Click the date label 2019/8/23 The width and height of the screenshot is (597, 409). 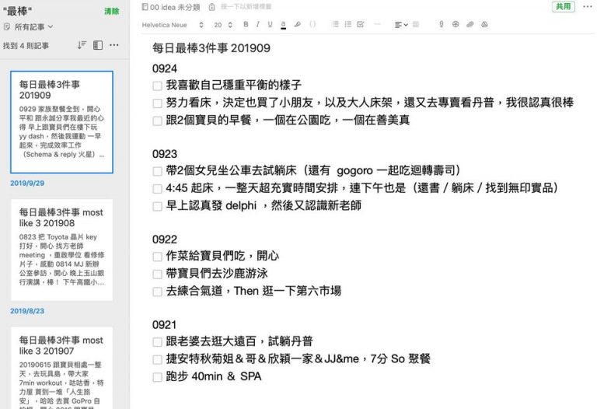point(27,311)
